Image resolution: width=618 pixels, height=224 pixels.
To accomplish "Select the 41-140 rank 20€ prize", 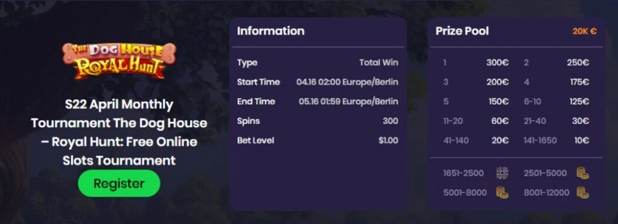I will coord(500,140).
